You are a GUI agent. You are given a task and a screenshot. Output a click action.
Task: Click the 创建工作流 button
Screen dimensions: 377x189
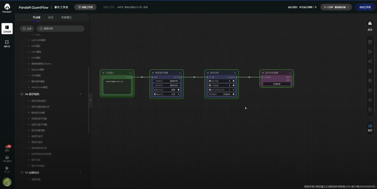[x=85, y=7]
